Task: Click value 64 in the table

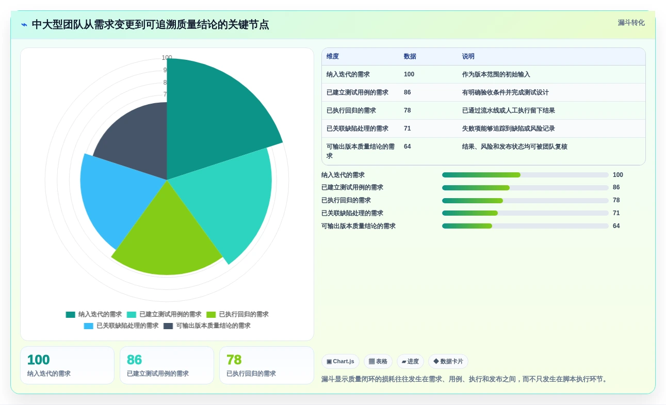Action: click(408, 147)
